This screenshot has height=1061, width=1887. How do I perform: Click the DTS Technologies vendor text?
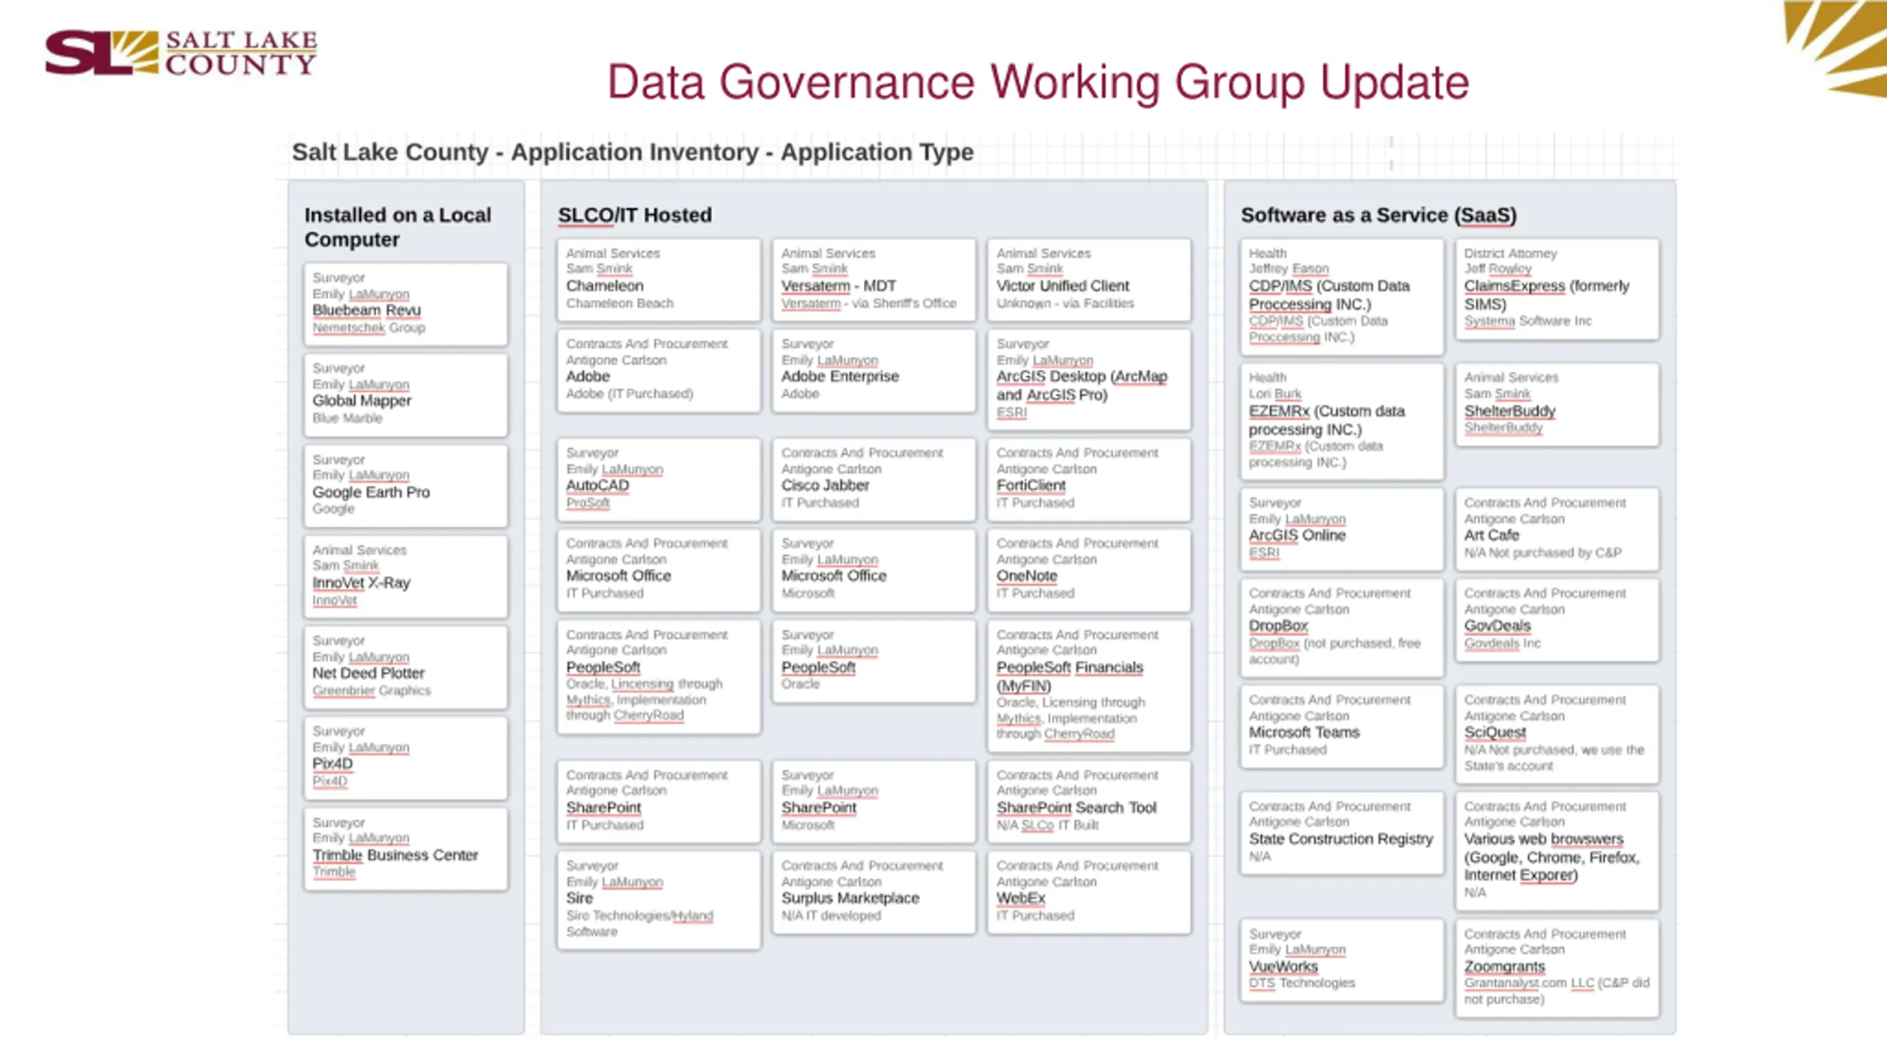(1302, 983)
